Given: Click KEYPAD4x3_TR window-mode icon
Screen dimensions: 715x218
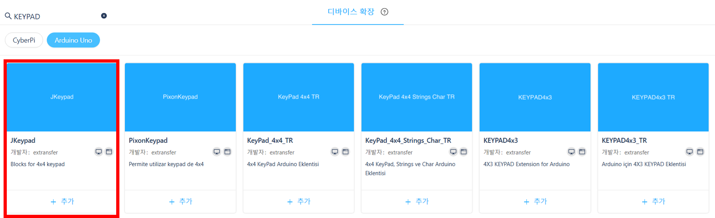Looking at the screenshot, I should [x=700, y=152].
